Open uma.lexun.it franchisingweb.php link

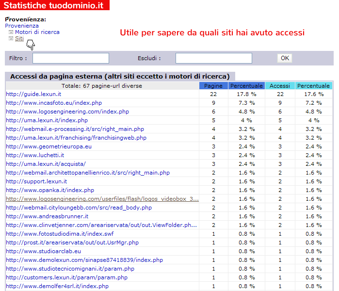pos(76,138)
